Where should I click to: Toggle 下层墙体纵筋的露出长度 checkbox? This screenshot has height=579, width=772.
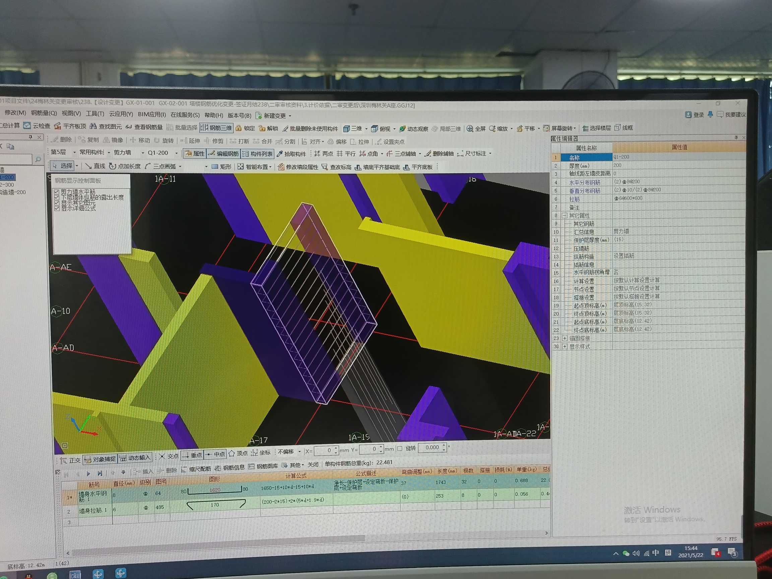(x=57, y=198)
